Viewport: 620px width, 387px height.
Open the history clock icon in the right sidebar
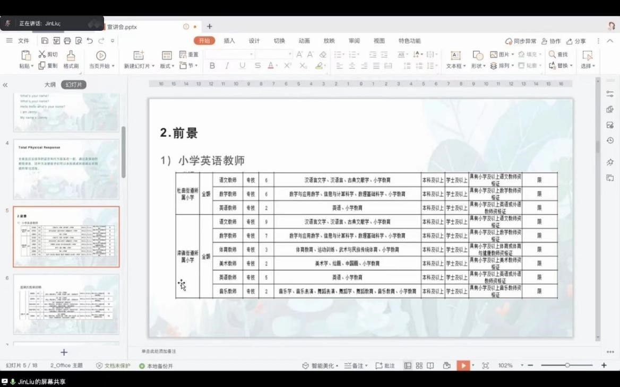[x=610, y=140]
